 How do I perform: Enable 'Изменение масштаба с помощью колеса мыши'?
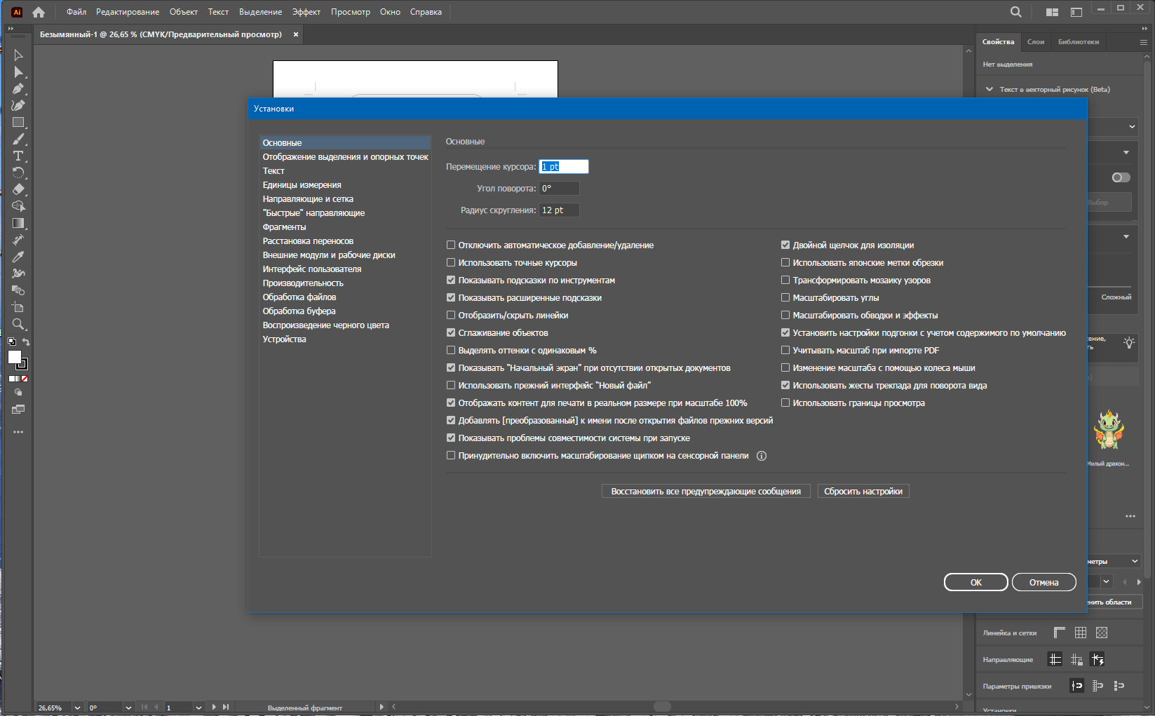[785, 368]
